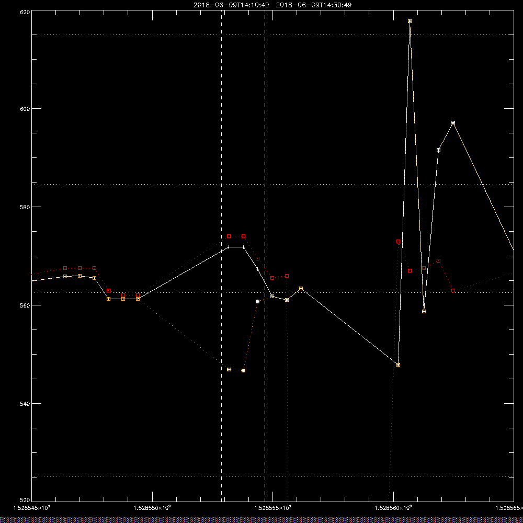The image size is (523, 523).
Task: Click the 540 label on the y-axis
Action: coord(25,404)
